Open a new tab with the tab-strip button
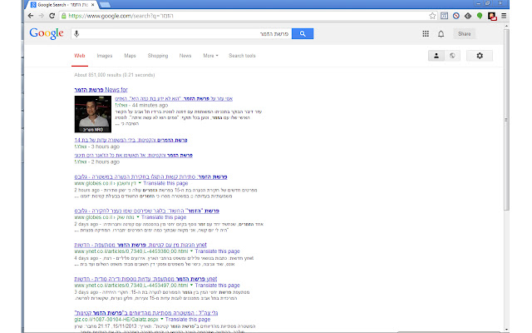 (106, 5)
